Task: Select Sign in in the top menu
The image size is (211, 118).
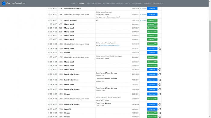Action: pos(128,4)
